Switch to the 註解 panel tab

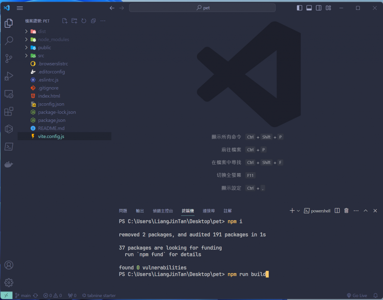point(228,211)
